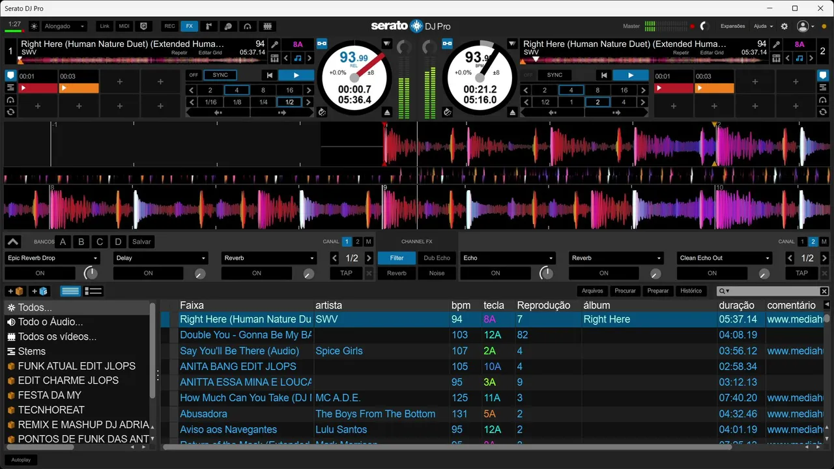Screen dimensions: 834x469
Task: Click Expansões button
Action: 733,26
